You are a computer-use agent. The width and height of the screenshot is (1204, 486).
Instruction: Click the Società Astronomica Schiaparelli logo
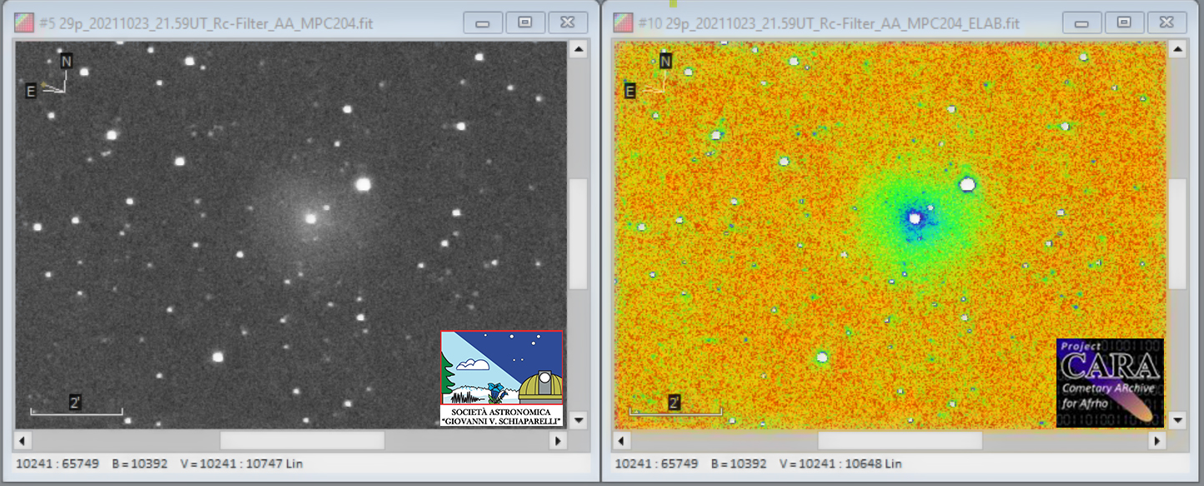pyautogui.click(x=502, y=378)
